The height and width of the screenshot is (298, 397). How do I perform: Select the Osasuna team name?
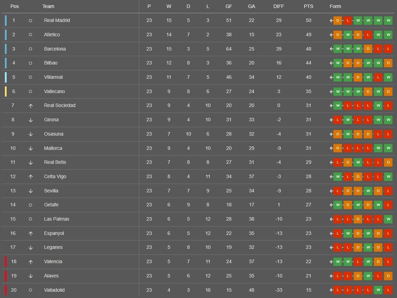pyautogui.click(x=54, y=134)
